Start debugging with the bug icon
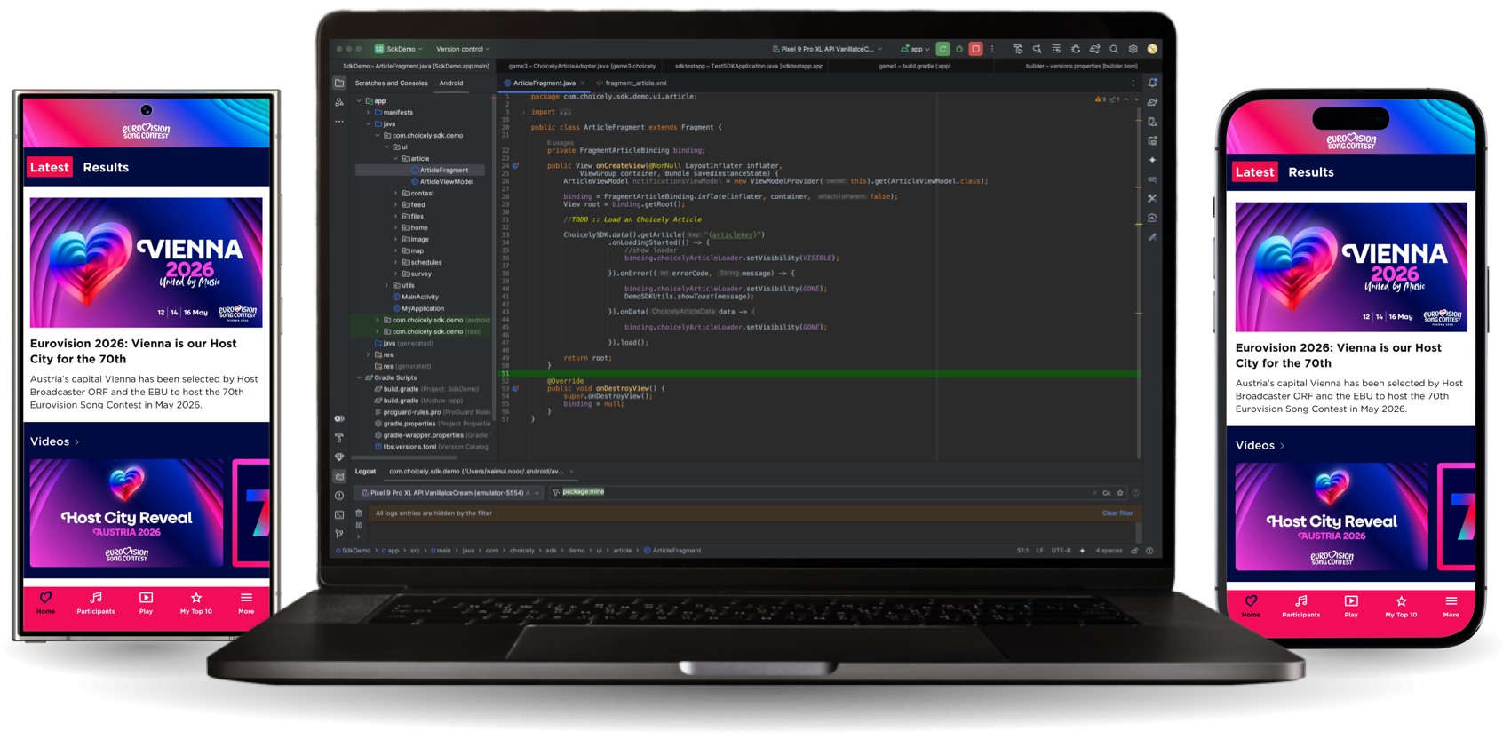The width and height of the screenshot is (1503, 747). pyautogui.click(x=959, y=49)
